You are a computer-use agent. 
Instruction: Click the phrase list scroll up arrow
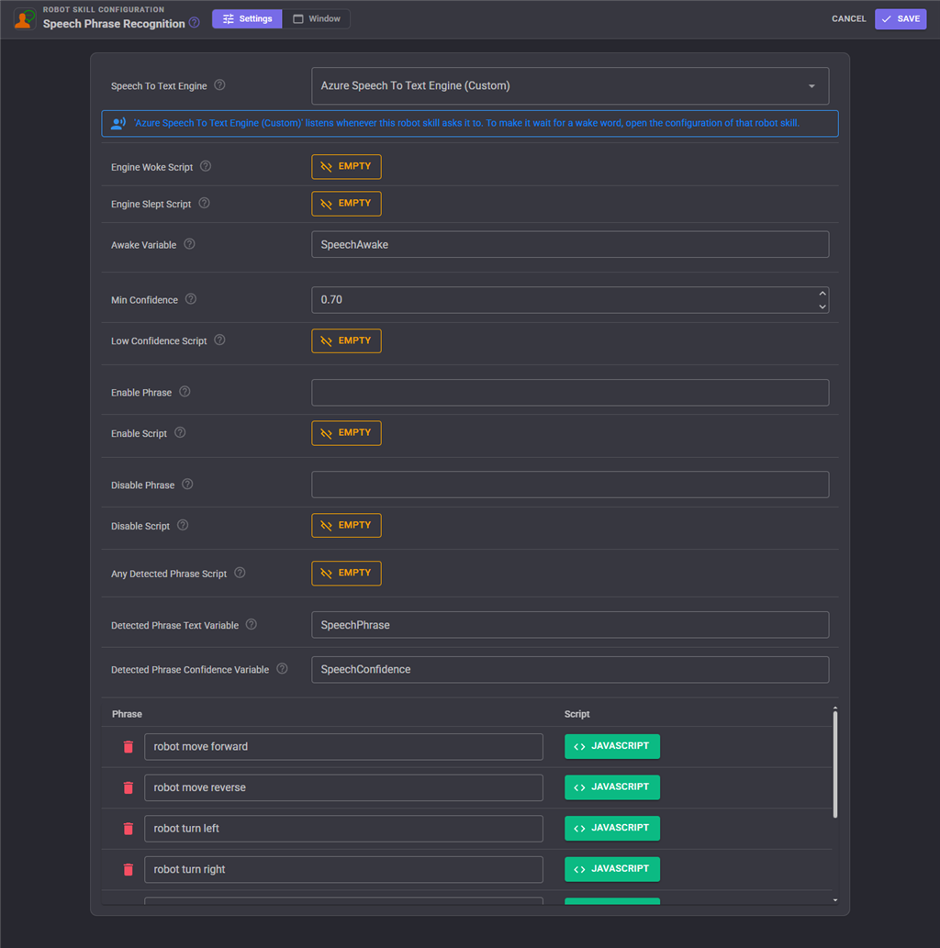click(x=834, y=708)
